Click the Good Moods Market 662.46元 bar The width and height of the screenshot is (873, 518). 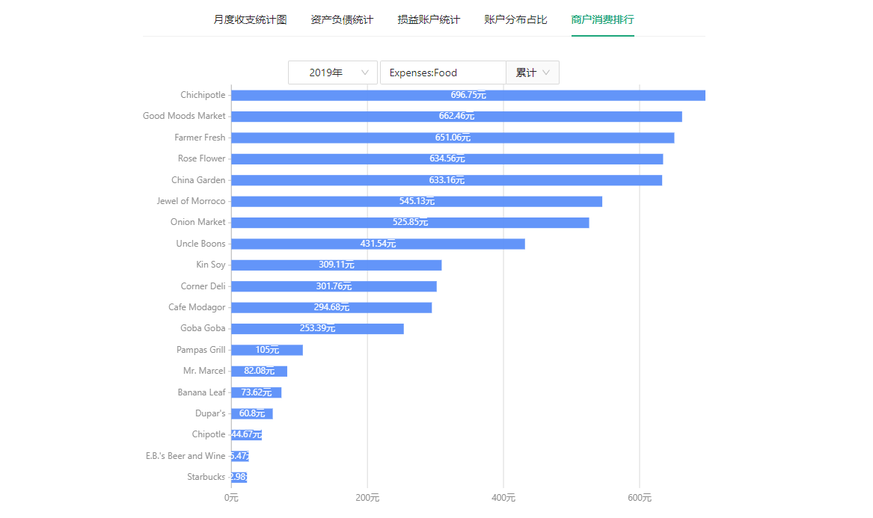pyautogui.click(x=456, y=117)
